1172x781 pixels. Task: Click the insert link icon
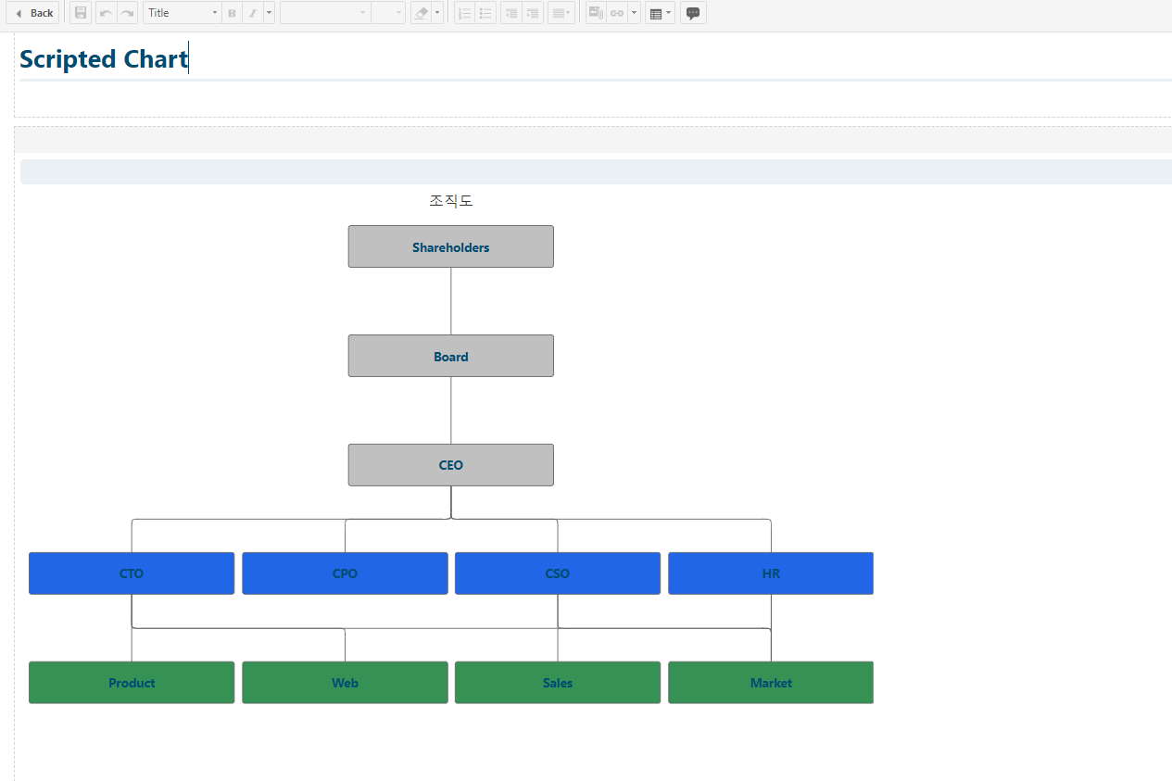(617, 13)
